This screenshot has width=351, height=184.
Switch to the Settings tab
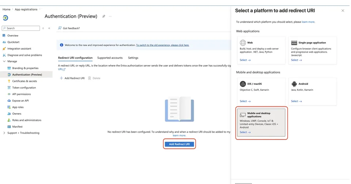click(133, 58)
